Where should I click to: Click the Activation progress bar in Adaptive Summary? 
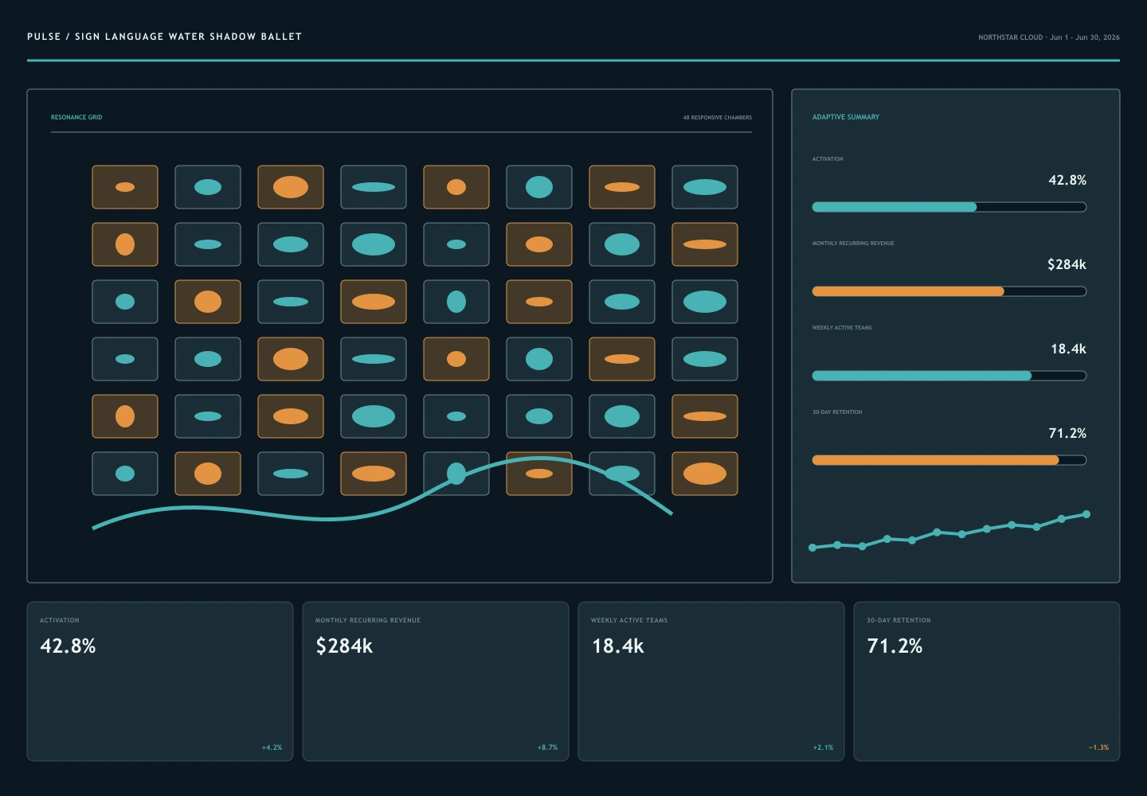(x=949, y=207)
